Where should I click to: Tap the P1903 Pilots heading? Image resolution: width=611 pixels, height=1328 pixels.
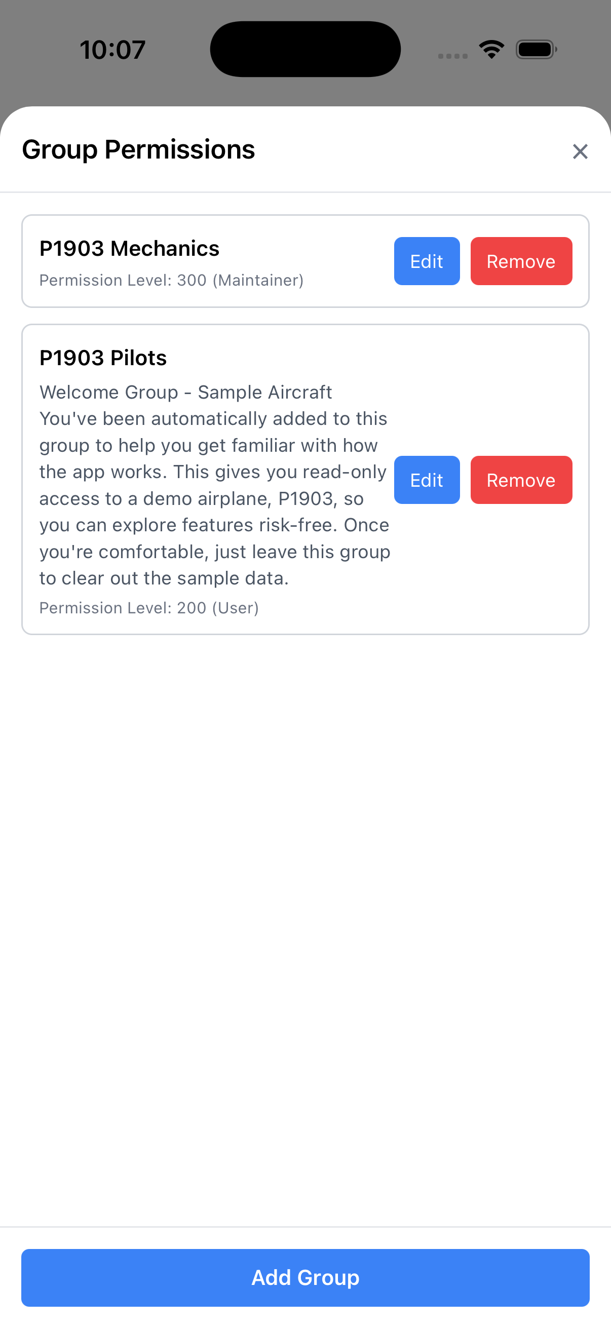coord(103,357)
